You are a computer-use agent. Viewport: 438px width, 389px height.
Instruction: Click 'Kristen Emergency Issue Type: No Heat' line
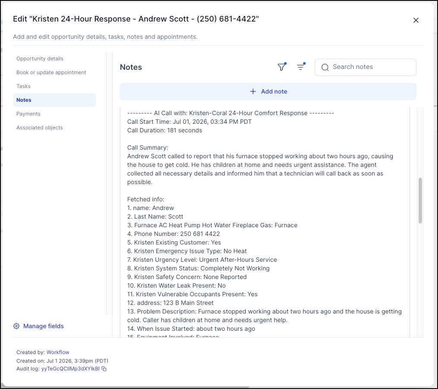click(187, 251)
